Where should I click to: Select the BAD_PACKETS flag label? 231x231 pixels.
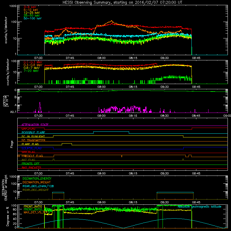[x=31, y=167]
